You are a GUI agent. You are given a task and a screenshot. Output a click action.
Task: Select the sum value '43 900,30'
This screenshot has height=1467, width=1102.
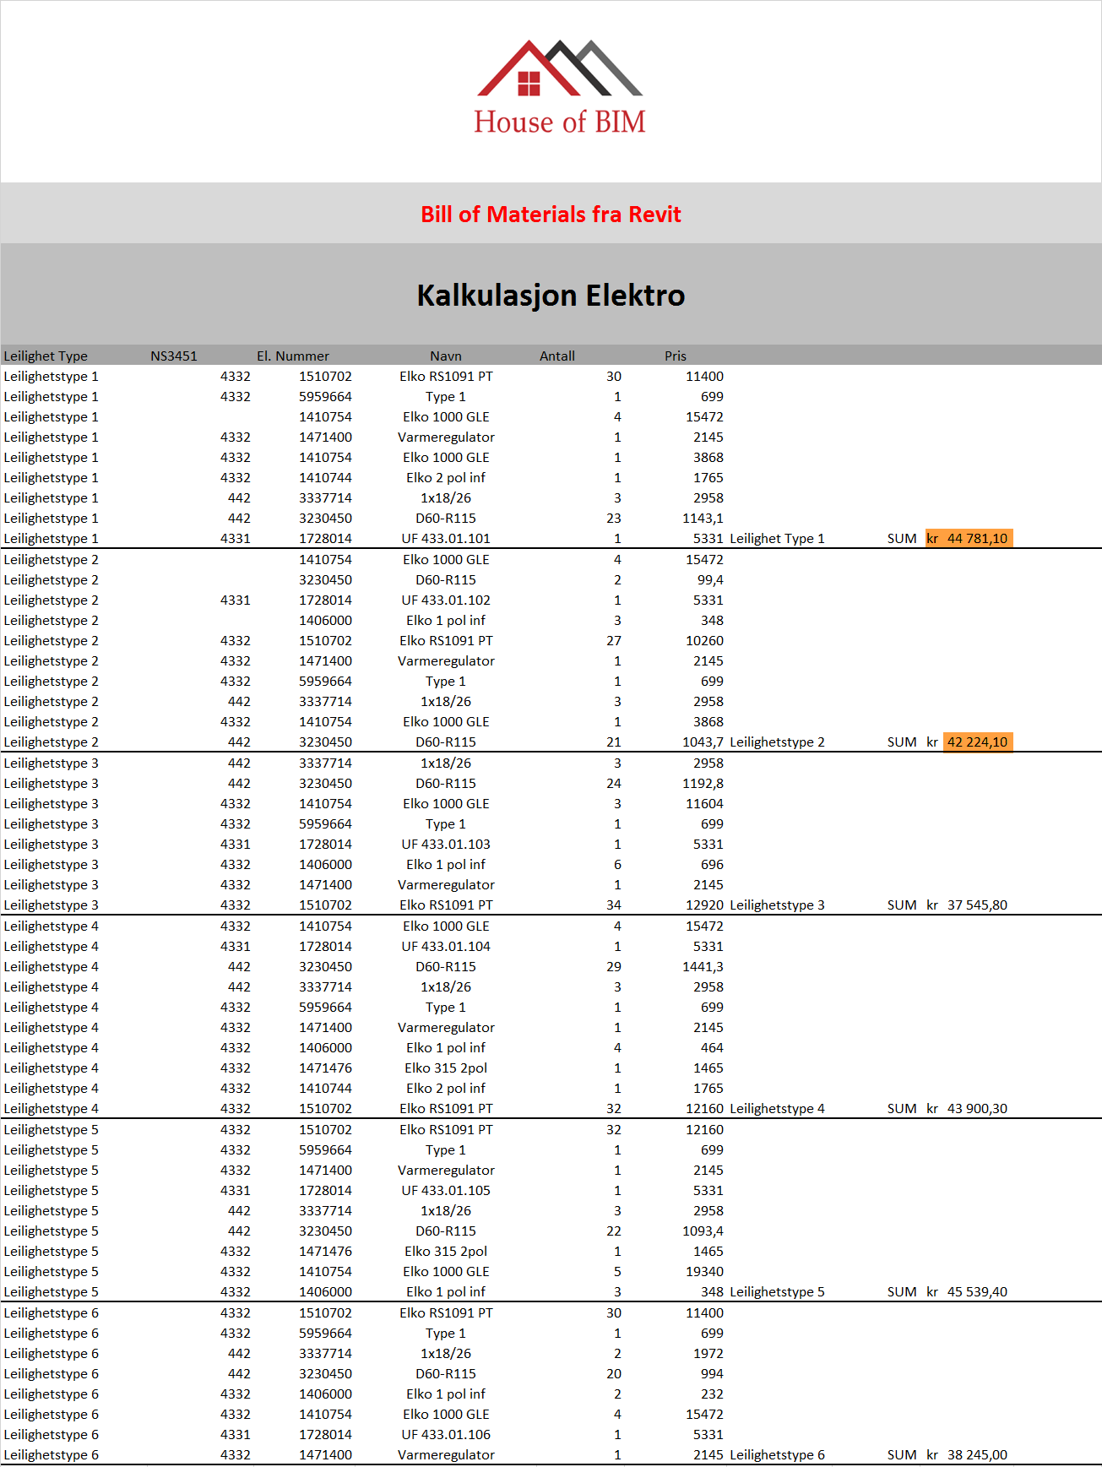point(977,1108)
